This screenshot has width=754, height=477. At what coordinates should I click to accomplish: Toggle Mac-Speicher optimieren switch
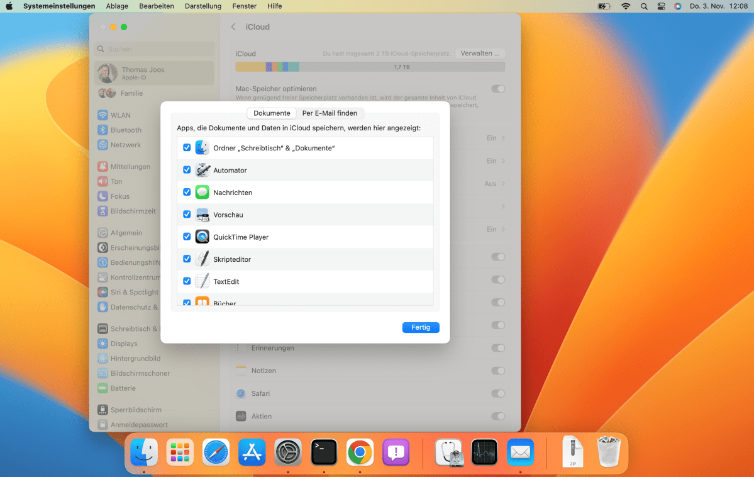497,89
